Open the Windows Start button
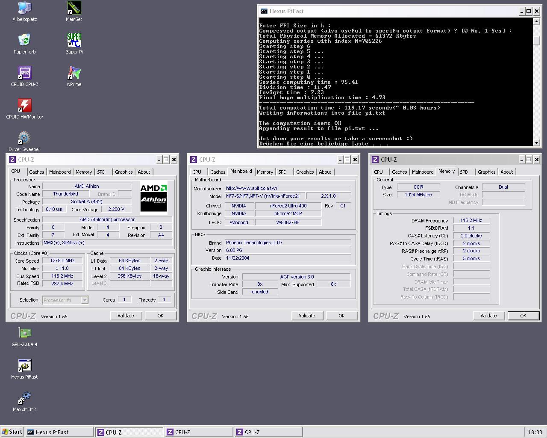The height and width of the screenshot is (438, 547). (x=12, y=432)
